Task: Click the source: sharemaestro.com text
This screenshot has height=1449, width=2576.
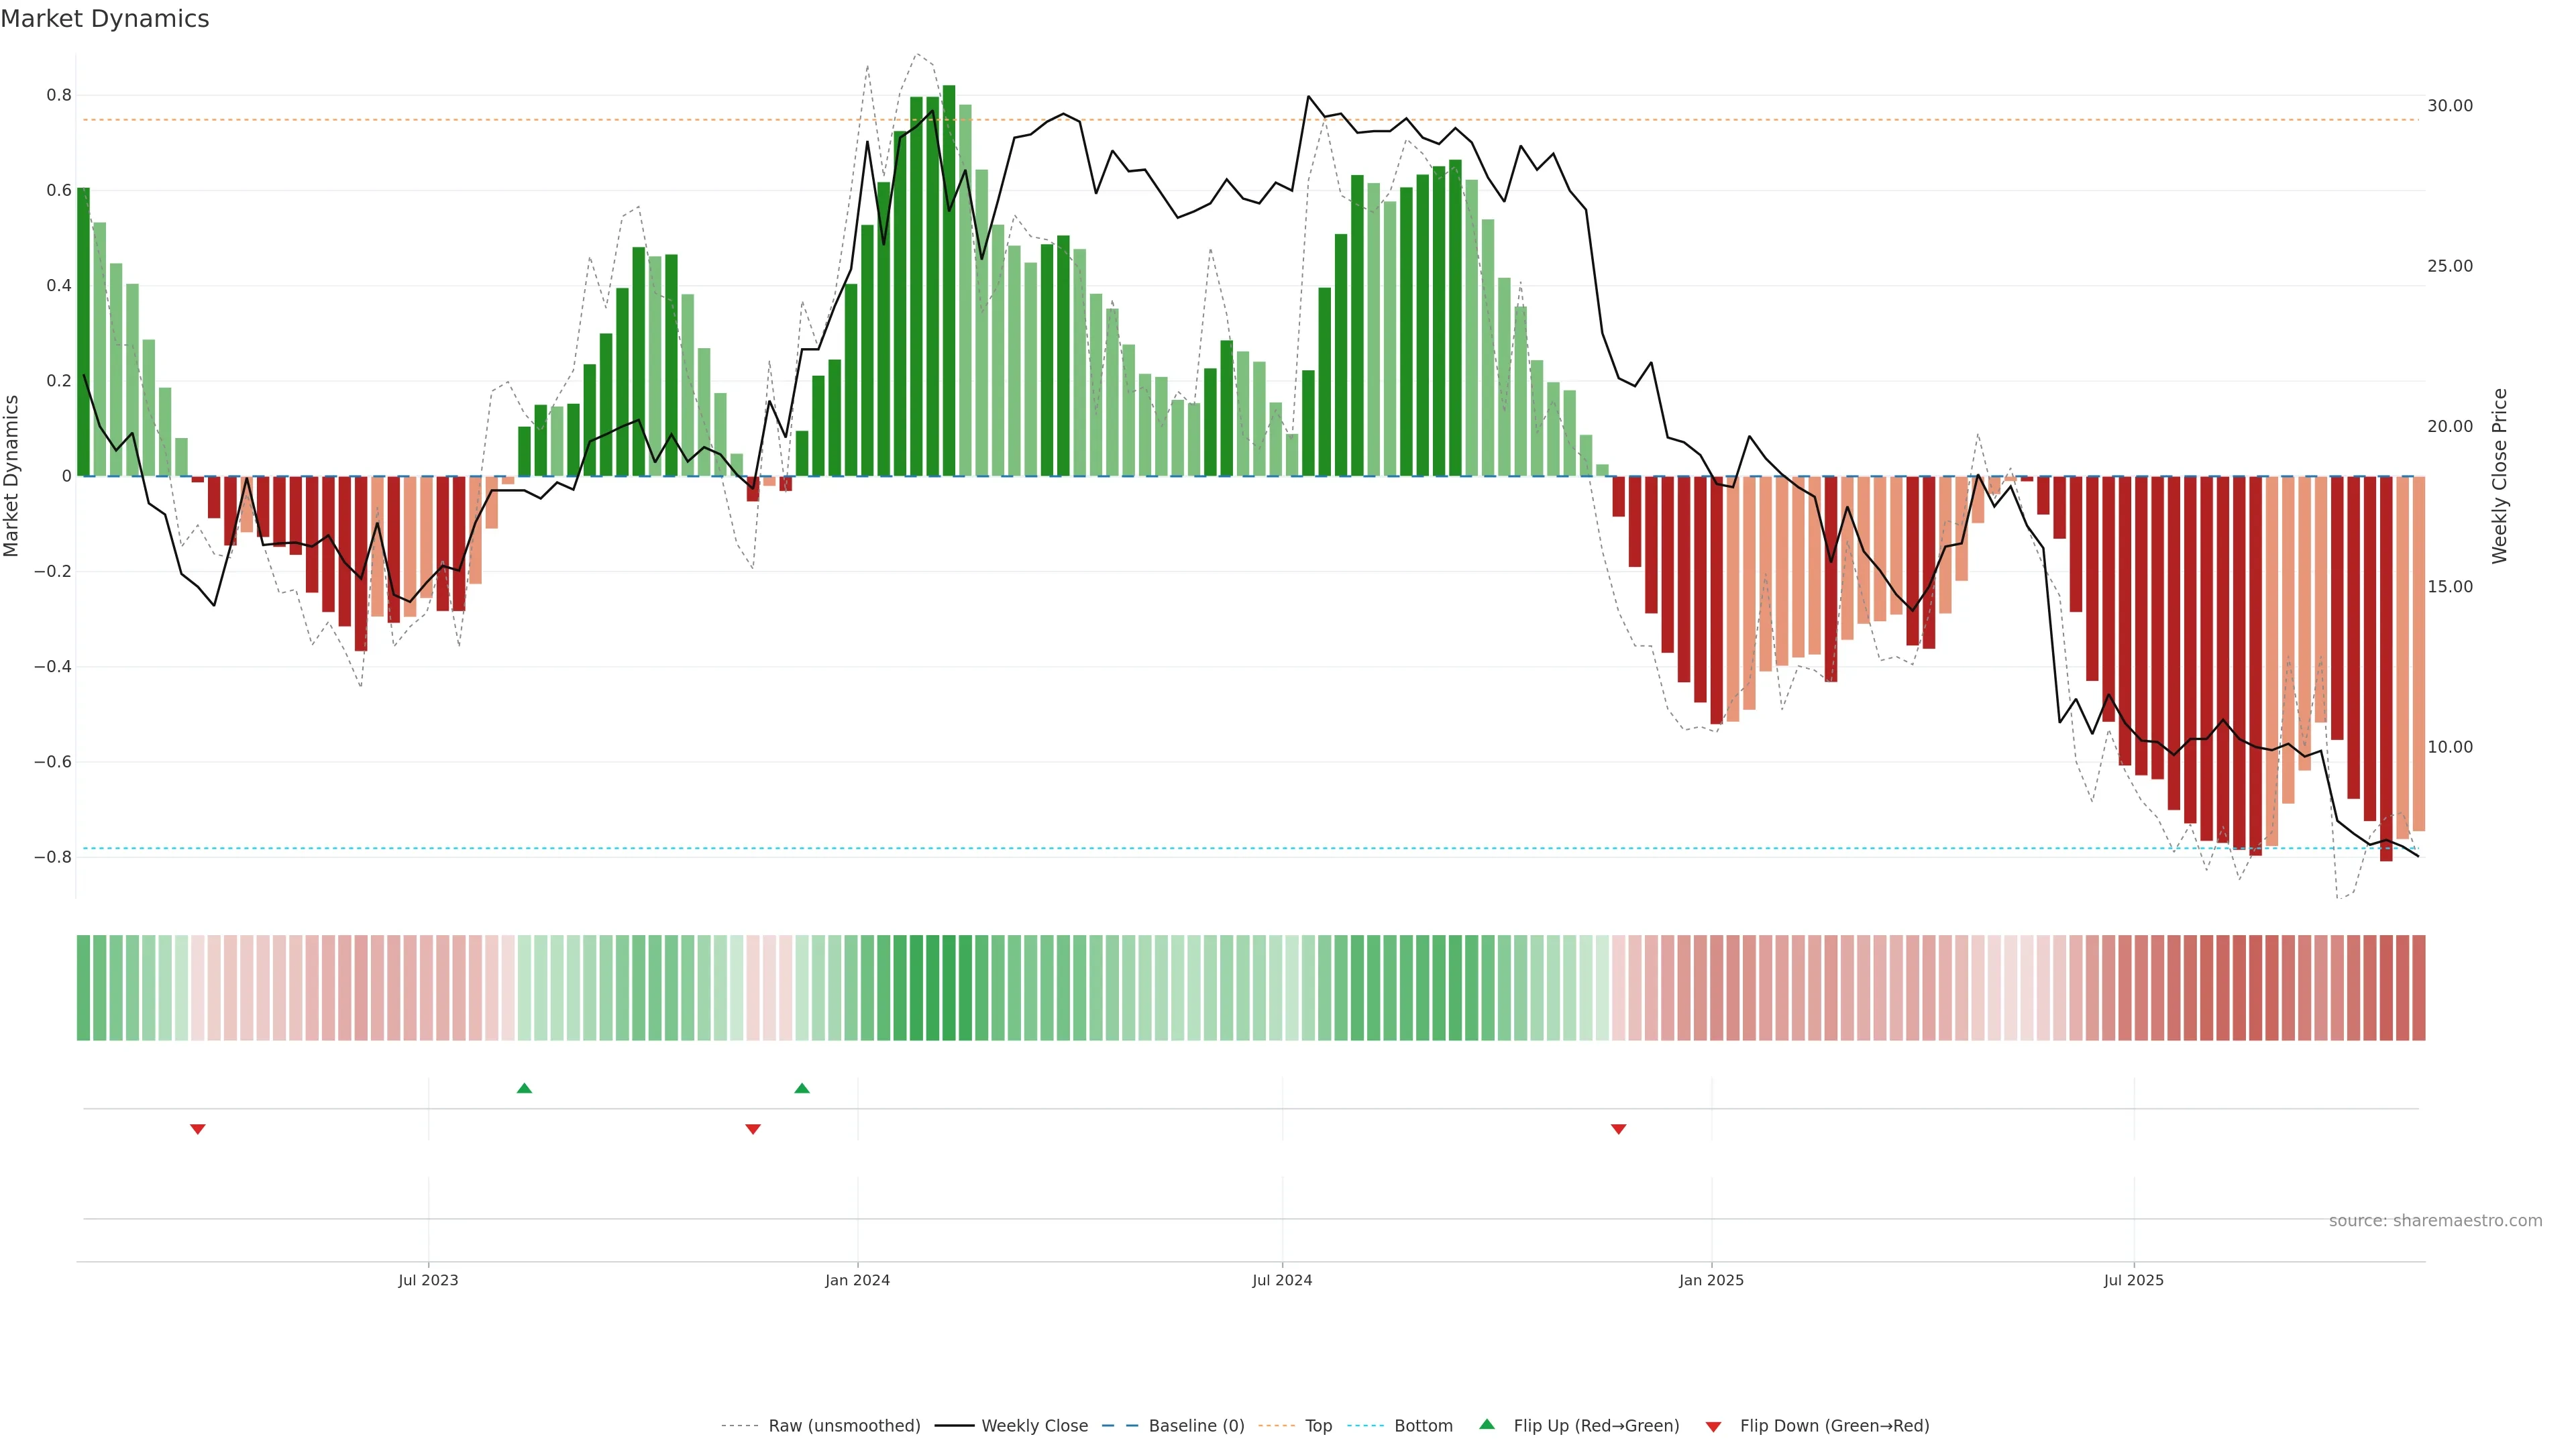Action: click(2435, 1221)
